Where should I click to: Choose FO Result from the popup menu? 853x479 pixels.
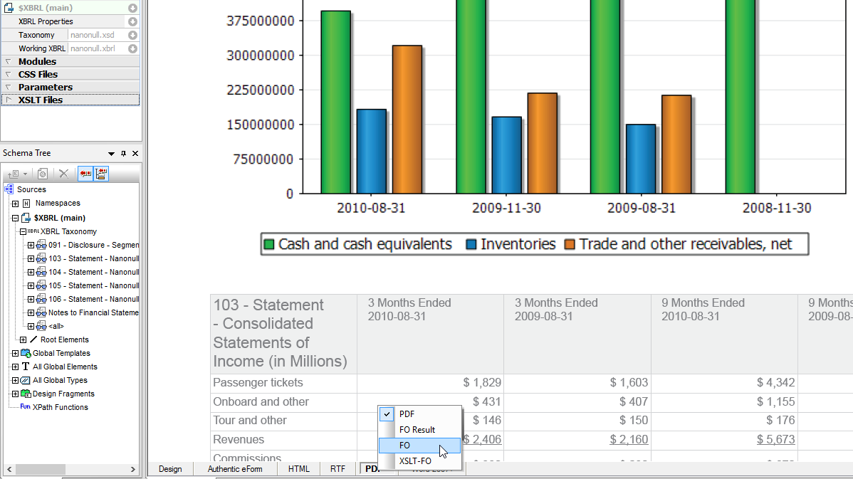click(419, 429)
